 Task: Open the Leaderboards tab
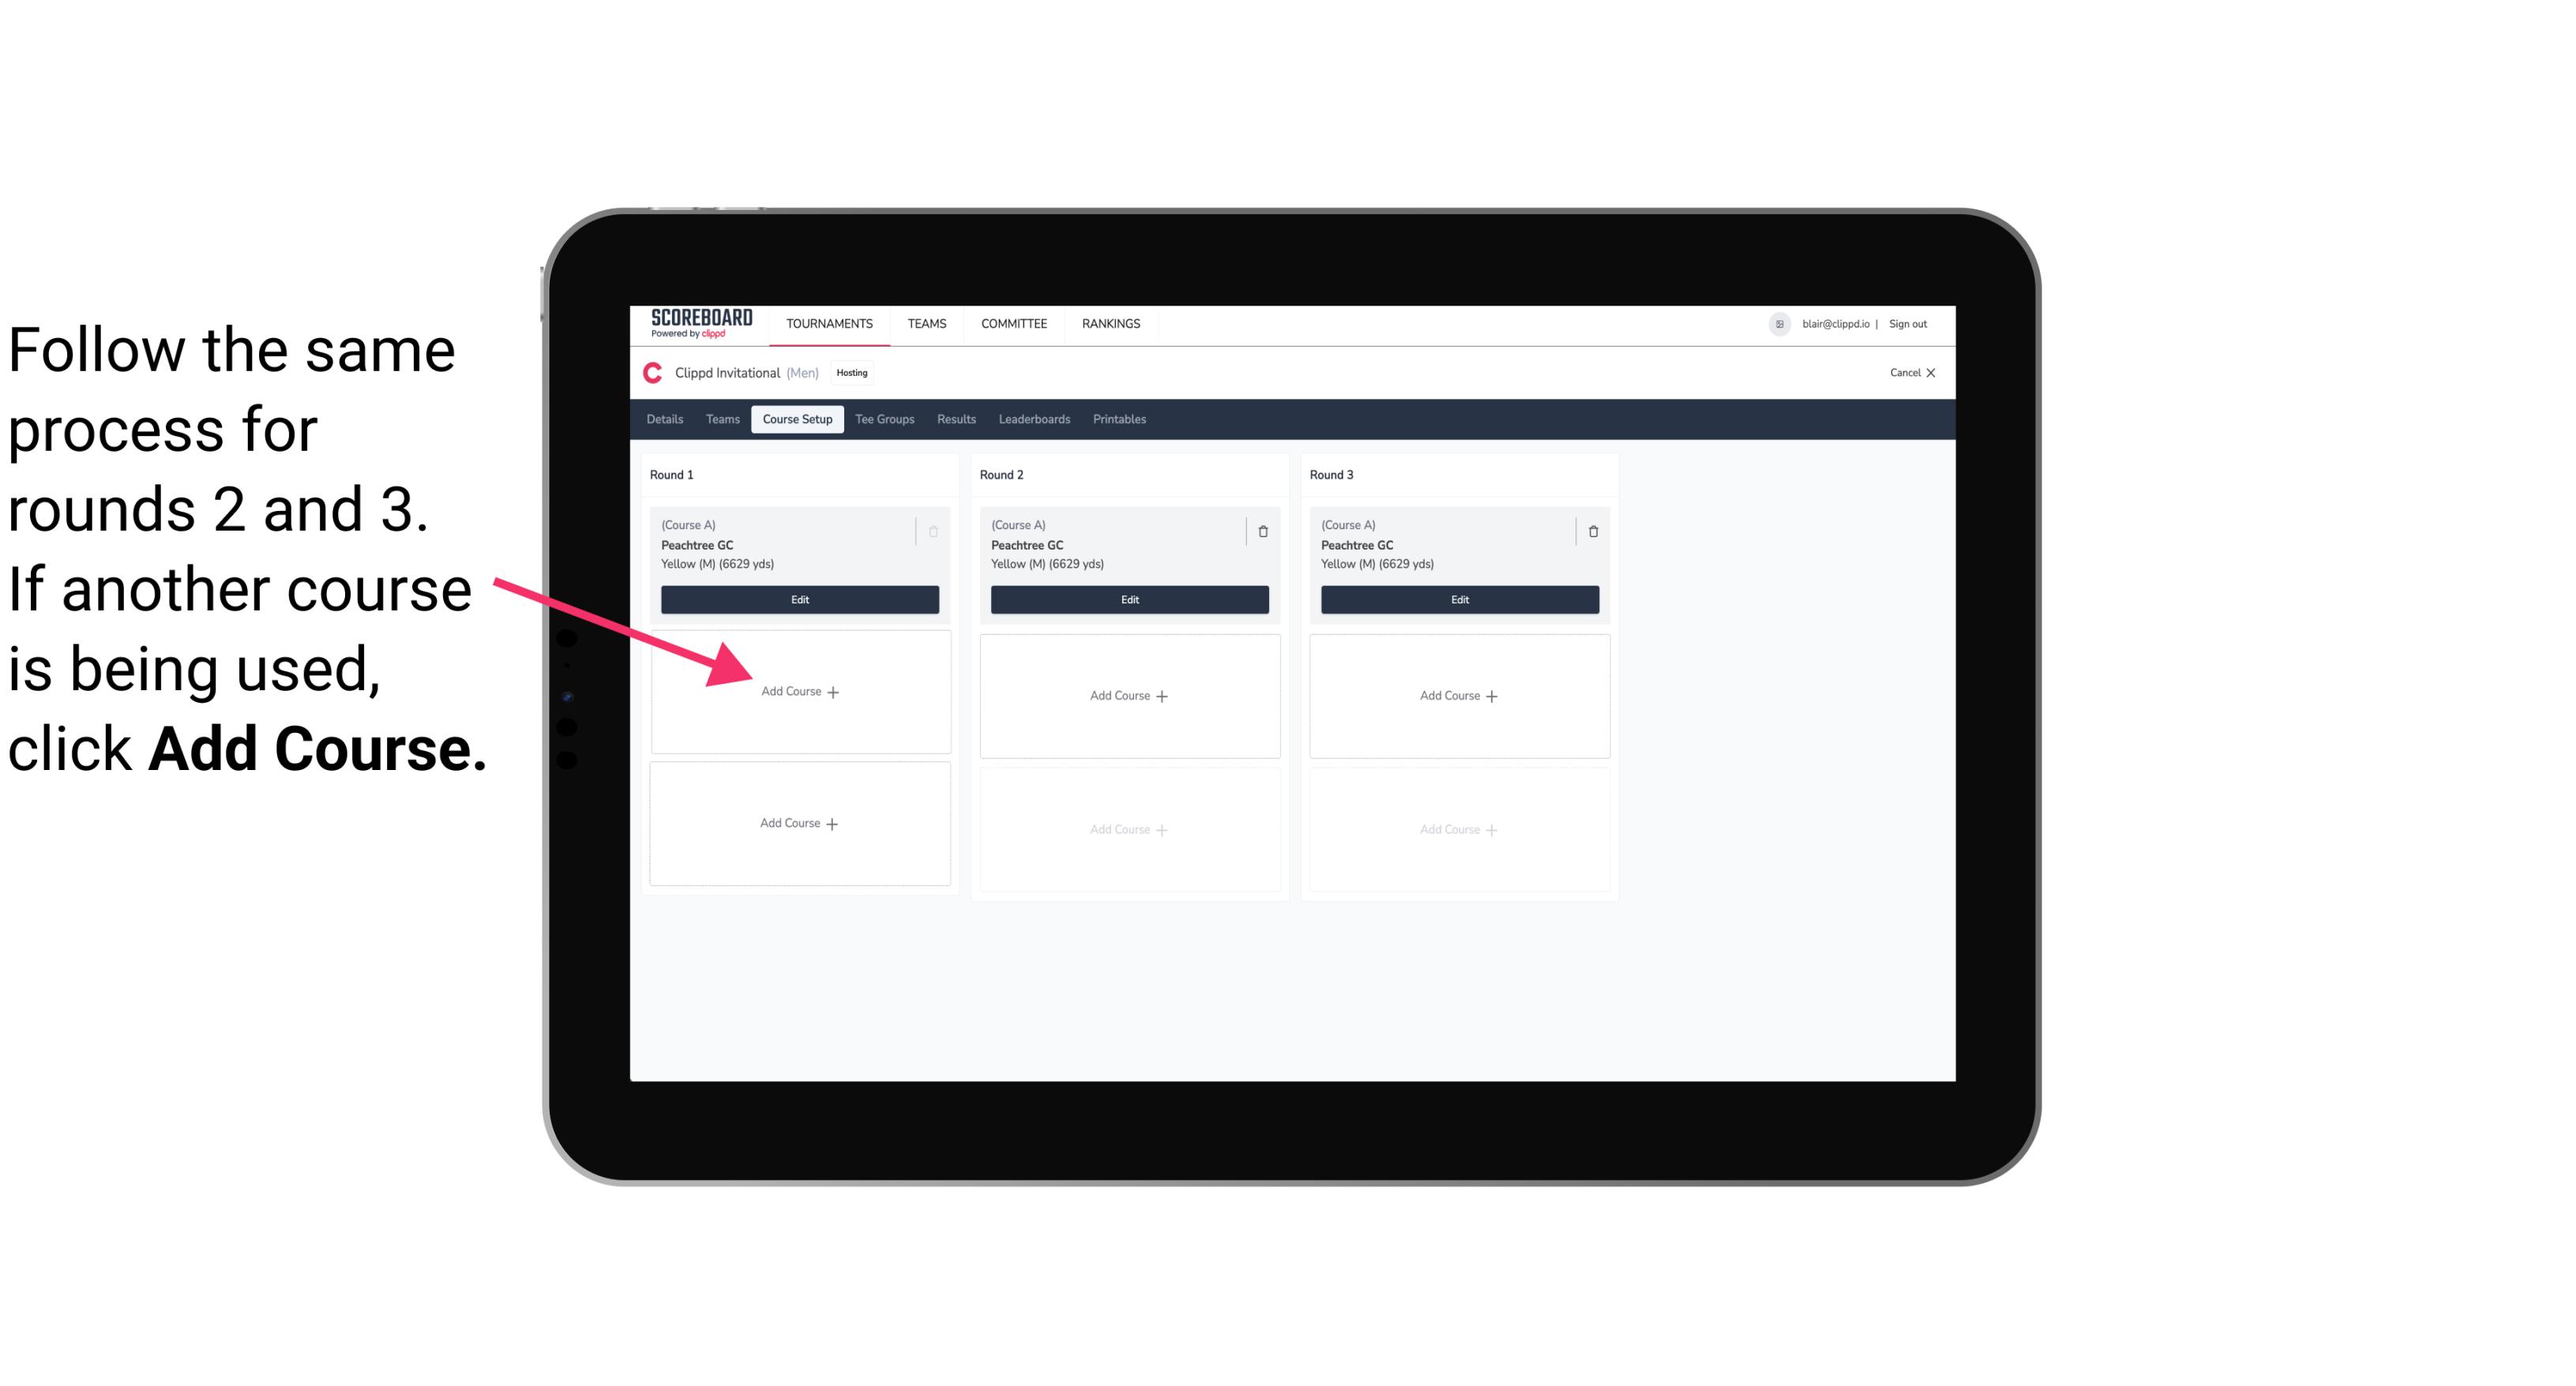(x=1035, y=419)
